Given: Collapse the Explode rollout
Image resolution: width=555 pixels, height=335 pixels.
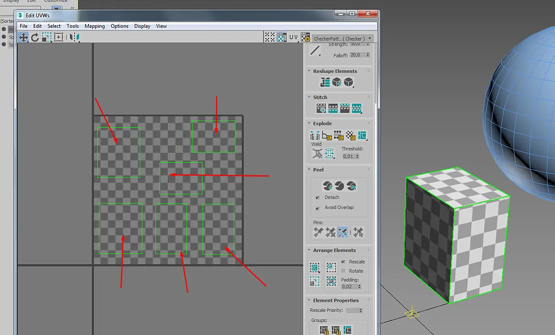Looking at the screenshot, I should [x=309, y=123].
